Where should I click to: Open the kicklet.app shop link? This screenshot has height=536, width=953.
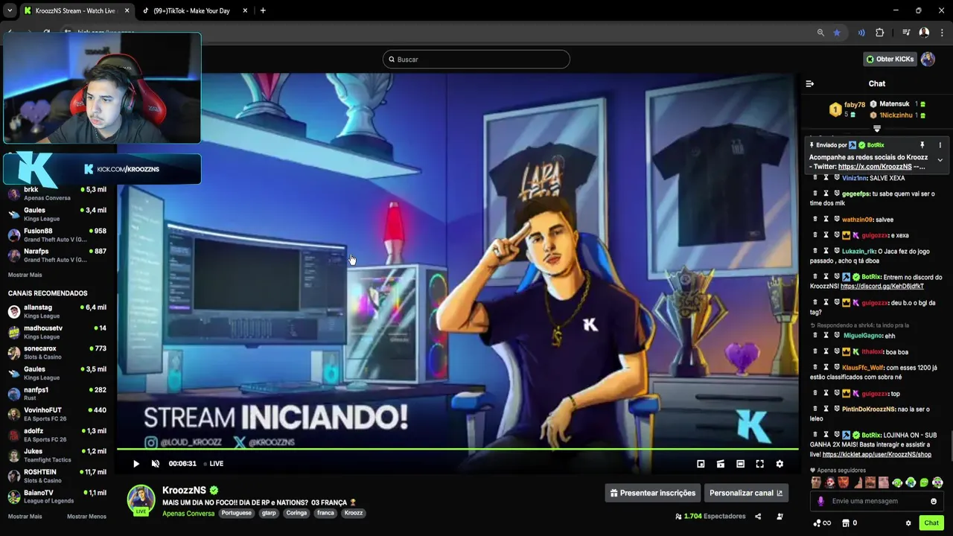point(877,454)
